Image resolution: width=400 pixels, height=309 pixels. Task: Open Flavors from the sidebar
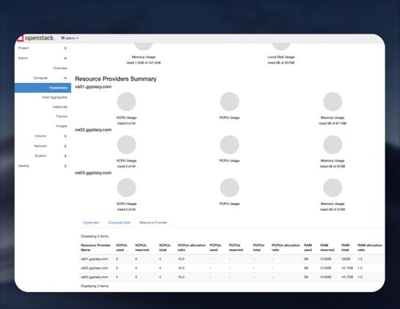click(x=62, y=116)
